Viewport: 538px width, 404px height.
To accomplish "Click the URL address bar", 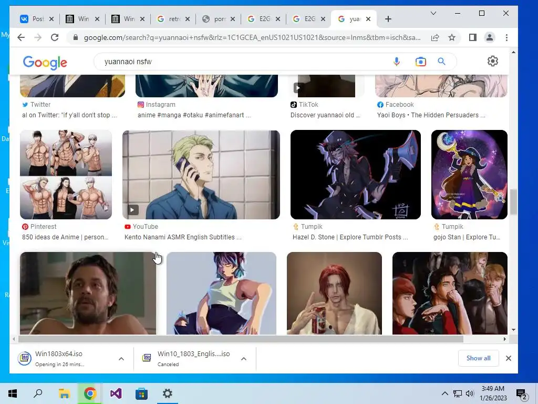I will pos(252,37).
